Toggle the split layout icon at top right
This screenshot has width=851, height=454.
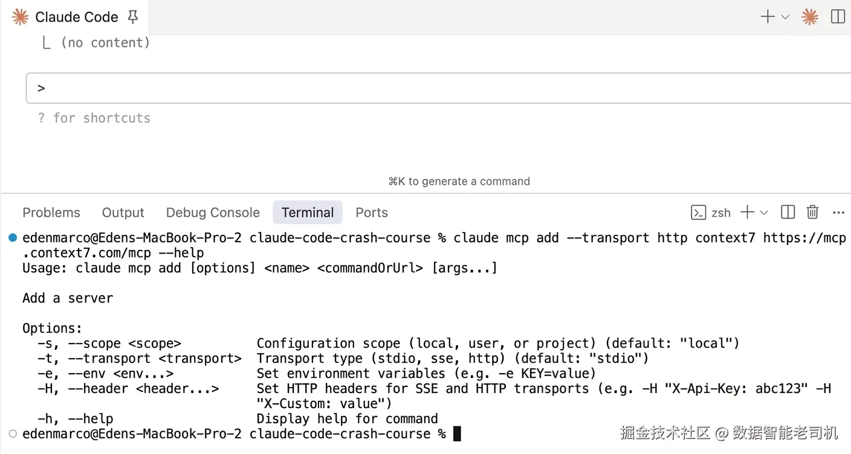coord(838,17)
